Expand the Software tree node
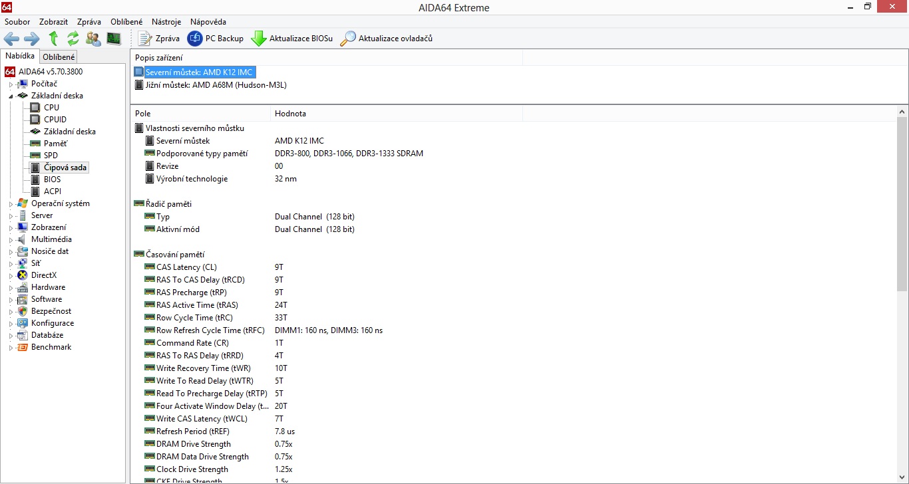This screenshot has height=484, width=909. pos(11,300)
